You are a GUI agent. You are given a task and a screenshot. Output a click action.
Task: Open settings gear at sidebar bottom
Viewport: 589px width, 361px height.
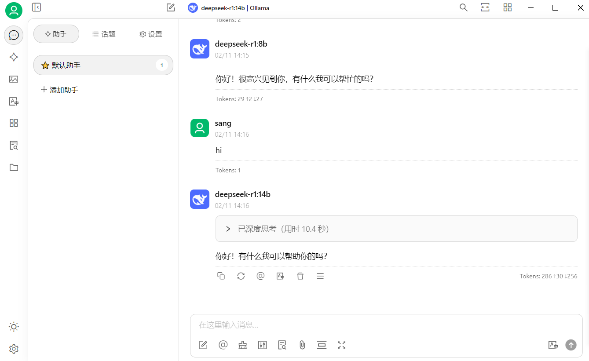pyautogui.click(x=14, y=349)
